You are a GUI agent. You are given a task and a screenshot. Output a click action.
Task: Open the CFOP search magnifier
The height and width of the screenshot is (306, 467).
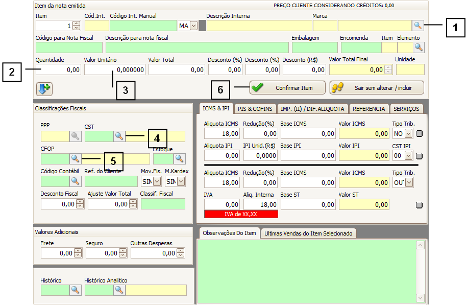pyautogui.click(x=75, y=158)
